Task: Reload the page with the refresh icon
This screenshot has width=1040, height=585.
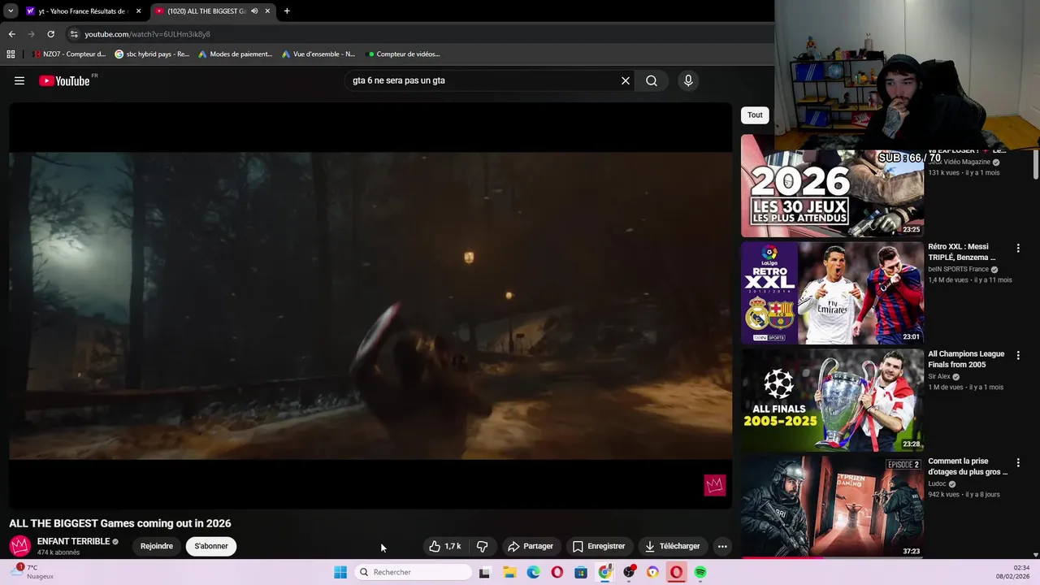Action: 50,34
